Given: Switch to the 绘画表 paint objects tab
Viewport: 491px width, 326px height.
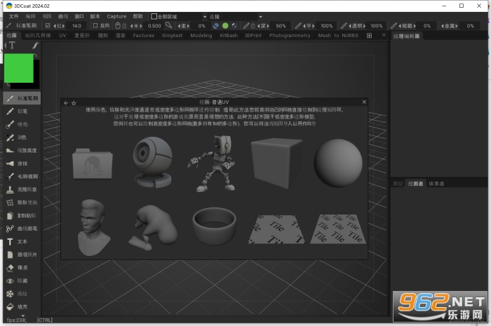Looking at the screenshot, I should coord(415,184).
